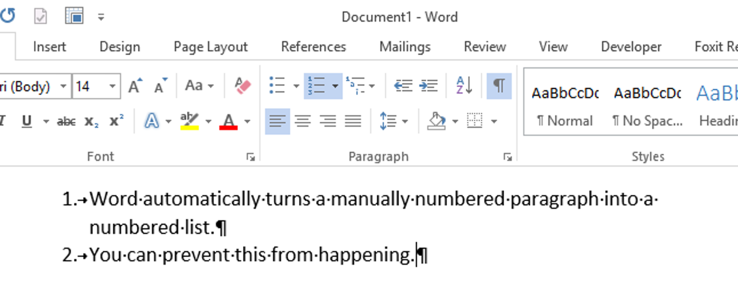Open bullet library dropdown arrow

pos(296,87)
